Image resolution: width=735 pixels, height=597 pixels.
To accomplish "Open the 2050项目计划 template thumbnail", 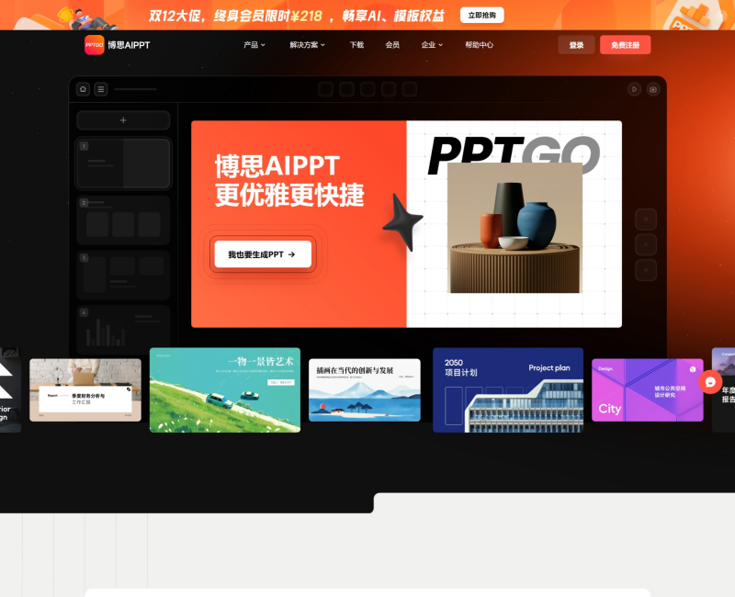I will pos(508,389).
